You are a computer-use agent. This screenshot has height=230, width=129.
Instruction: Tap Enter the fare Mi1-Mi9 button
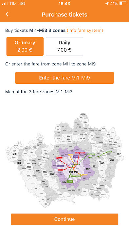pos(64,78)
